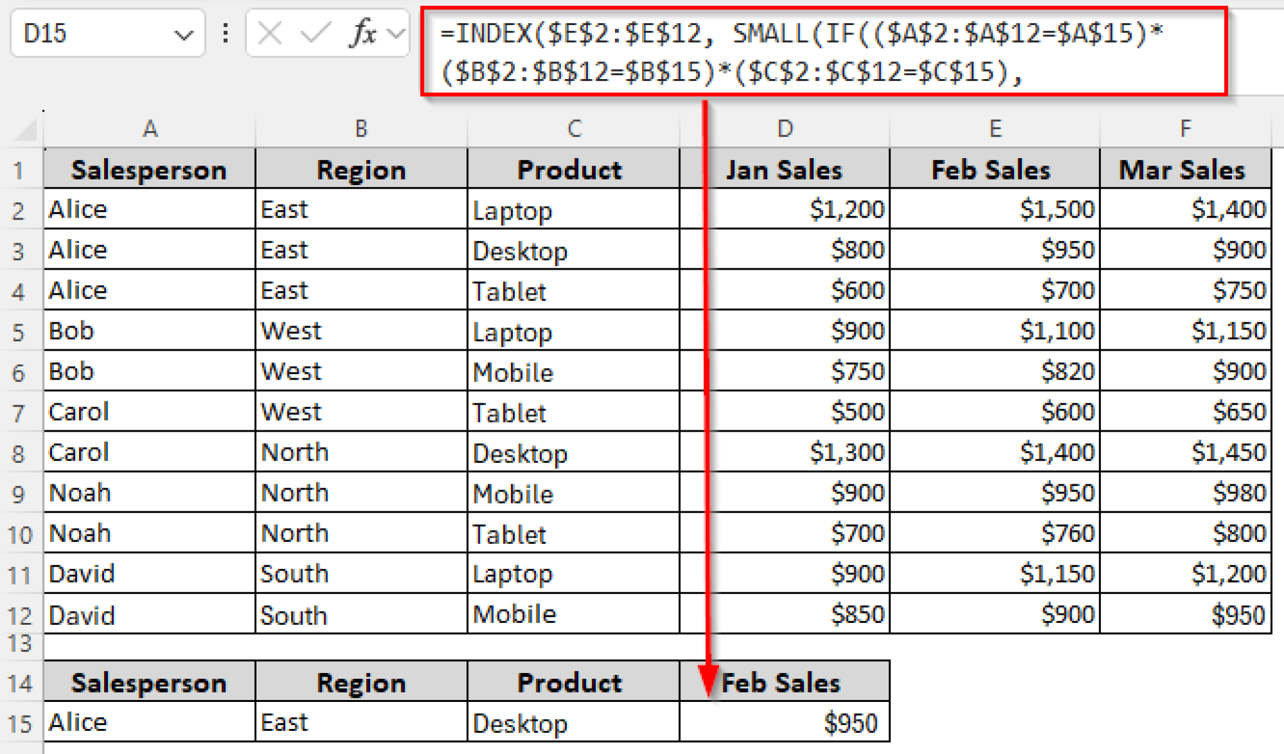
Task: Expand the dropdown beside the fx symbol
Action: [x=395, y=33]
